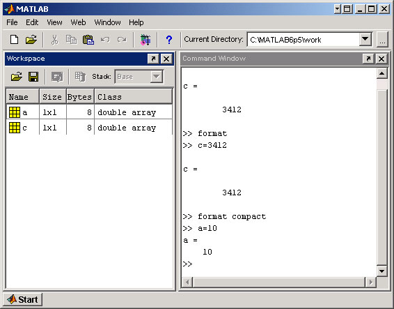The height and width of the screenshot is (309, 394).
Task: Click the restore button in title bar
Action: [x=347, y=9]
